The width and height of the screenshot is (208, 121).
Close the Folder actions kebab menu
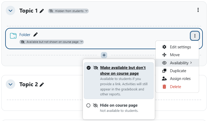tap(195, 36)
